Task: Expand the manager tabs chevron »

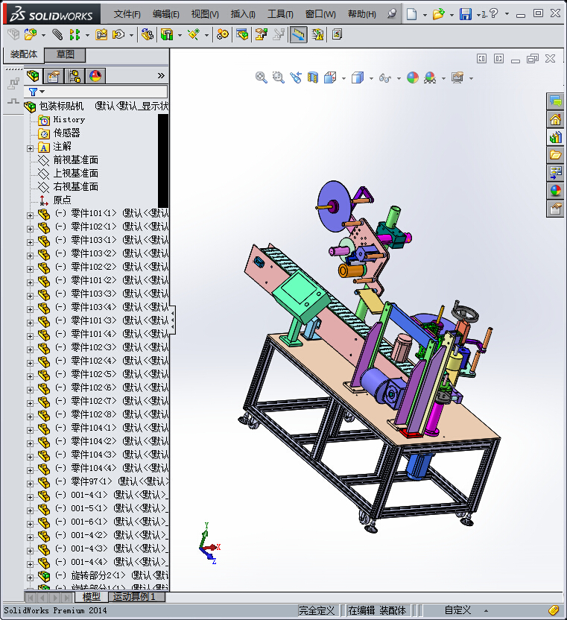Action: pos(161,75)
